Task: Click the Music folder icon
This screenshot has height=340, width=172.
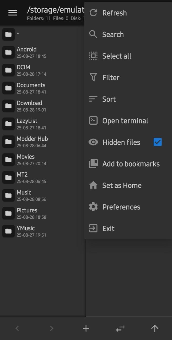Action: tap(8, 195)
